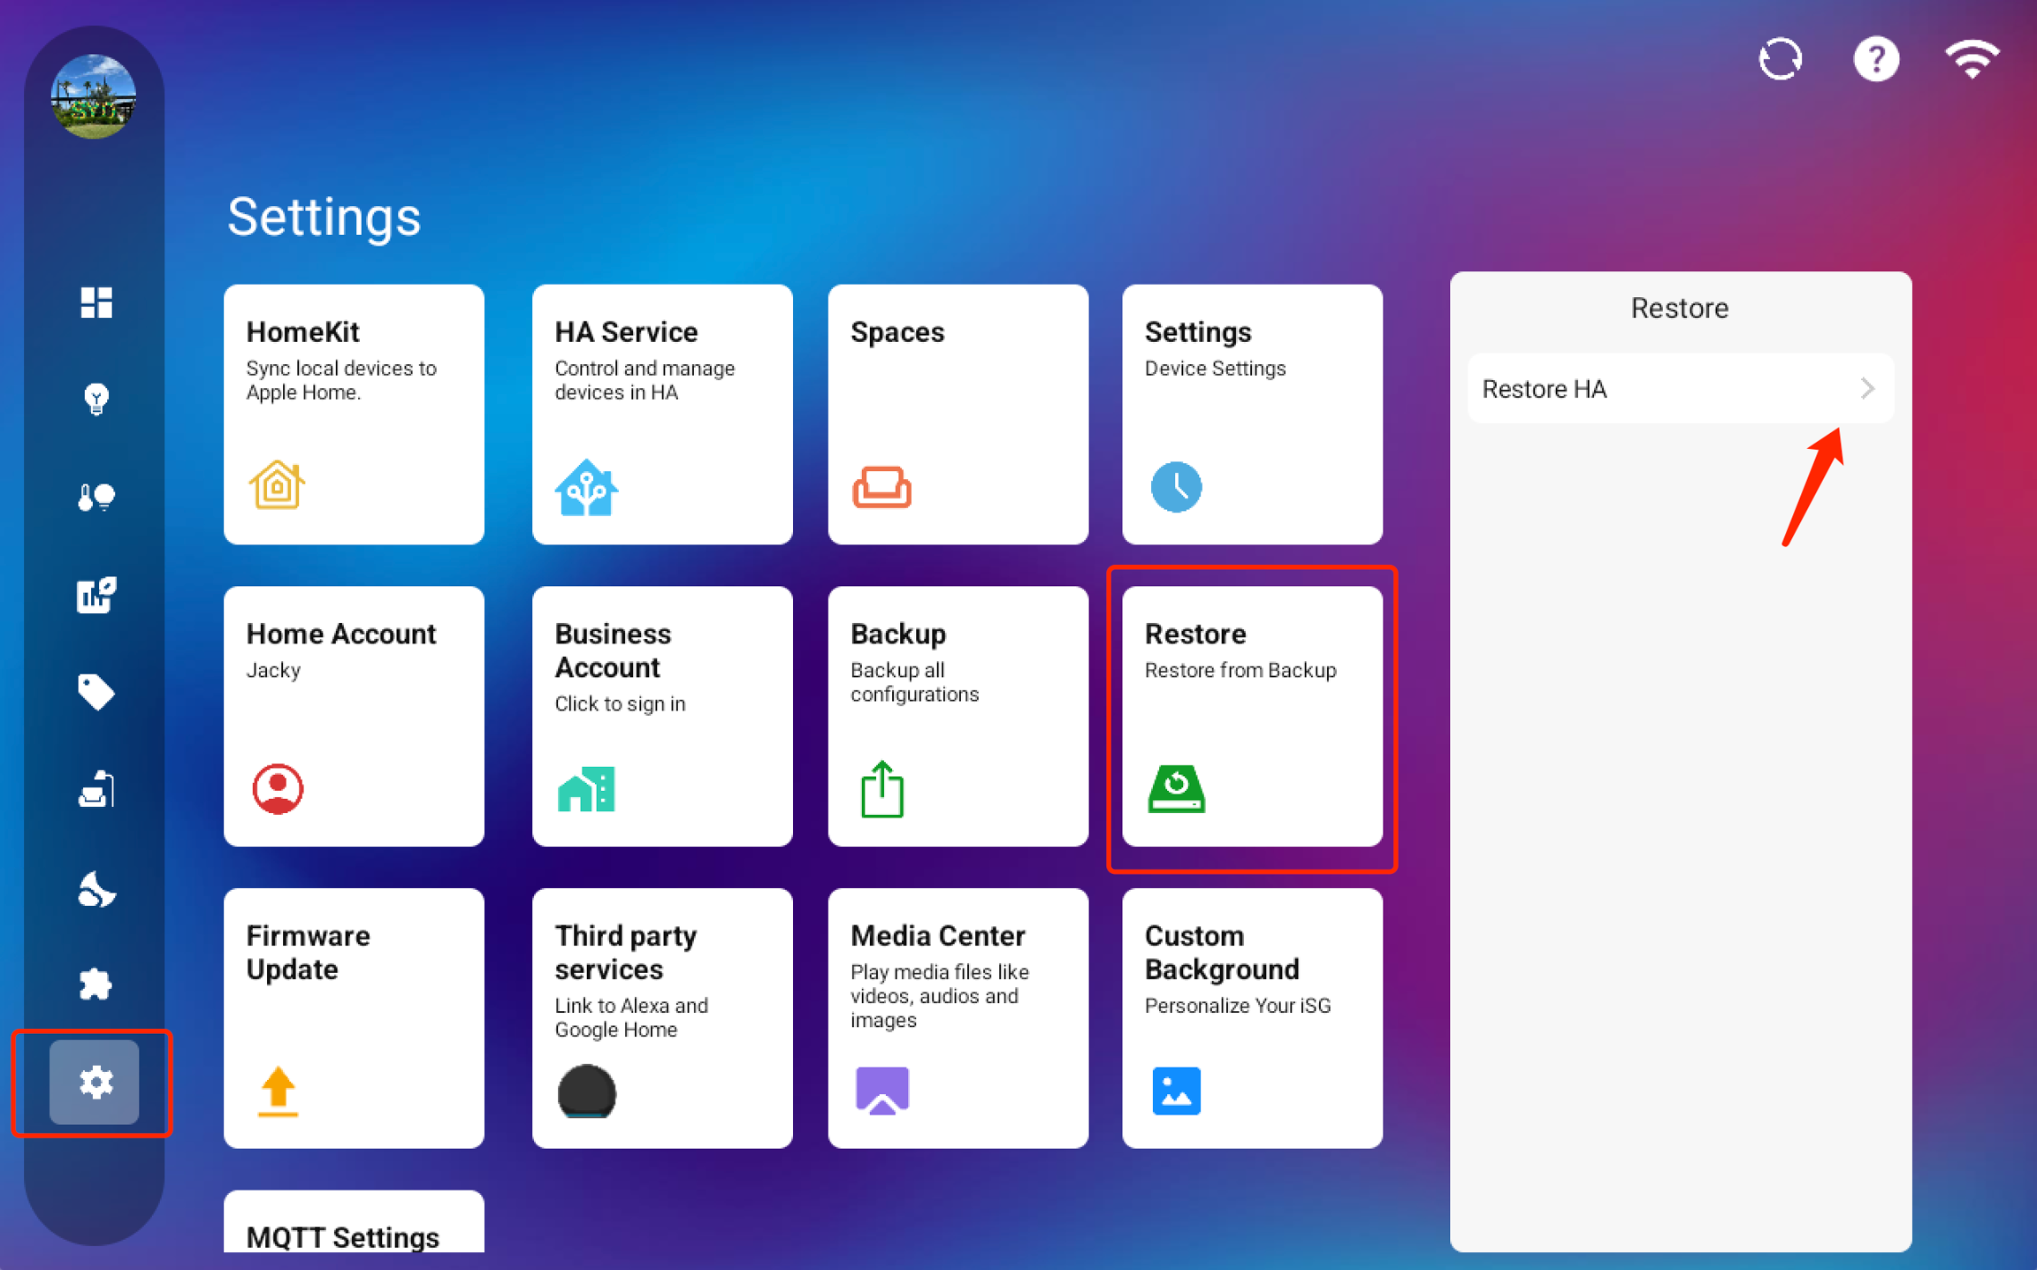This screenshot has height=1270, width=2037.
Task: Open the help question mark icon
Action: 1875,60
